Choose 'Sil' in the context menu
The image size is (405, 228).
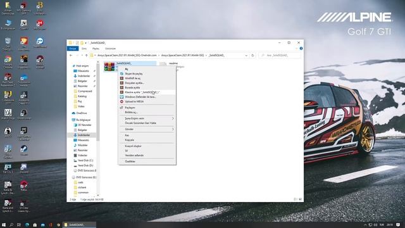[x=147, y=151]
